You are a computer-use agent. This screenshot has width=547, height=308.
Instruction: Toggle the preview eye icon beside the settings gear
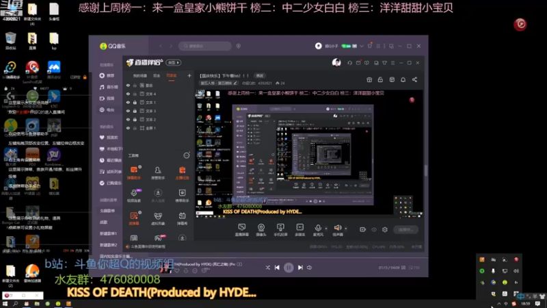coord(374,229)
